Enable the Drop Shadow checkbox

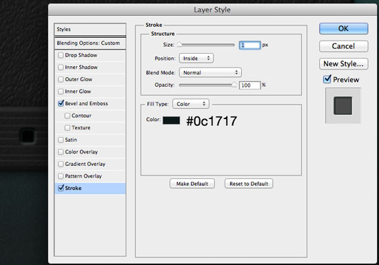(61, 55)
